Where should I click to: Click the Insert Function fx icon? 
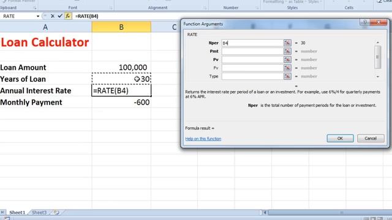pyautogui.click(x=68, y=16)
